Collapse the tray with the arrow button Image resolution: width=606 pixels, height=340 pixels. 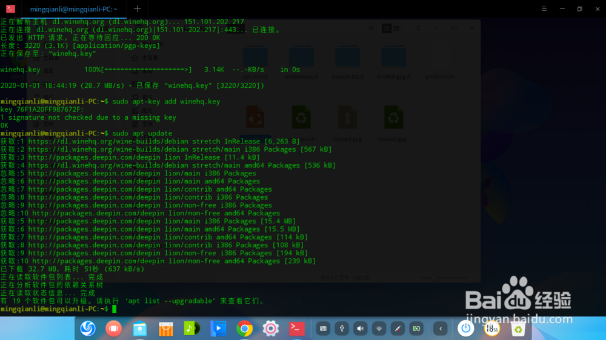coord(440,329)
